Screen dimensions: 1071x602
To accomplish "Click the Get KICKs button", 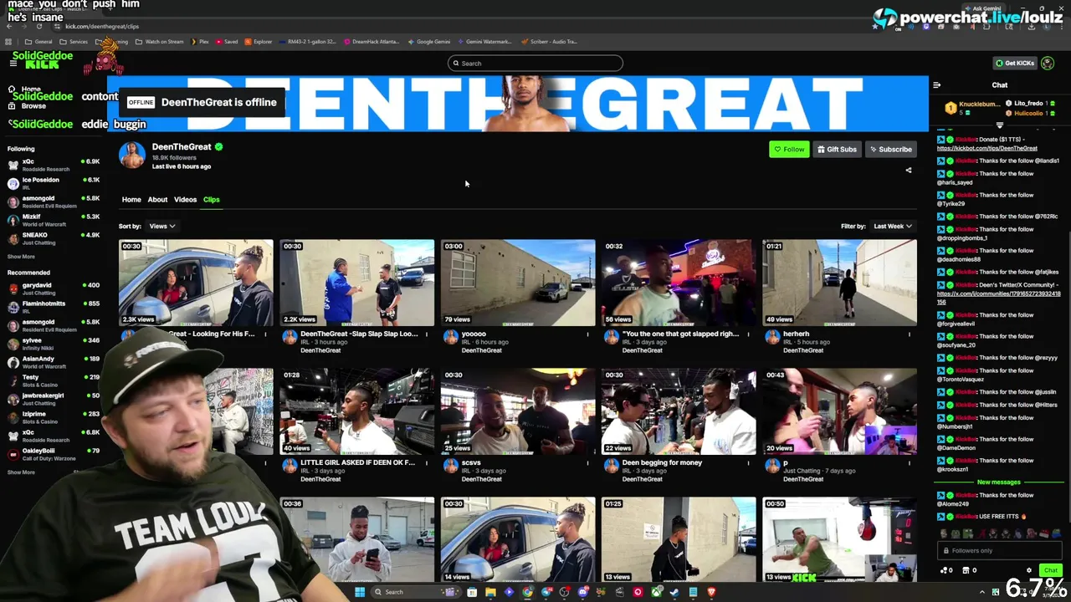I will [1014, 64].
